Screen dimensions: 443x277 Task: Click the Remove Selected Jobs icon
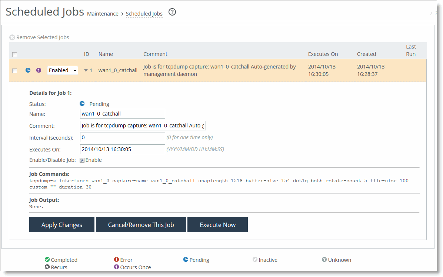tap(12, 37)
